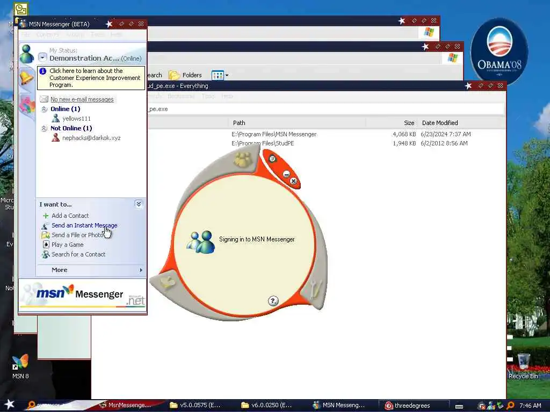The image size is (550, 412).
Task: Click the Everything search input field
Action: [325, 109]
